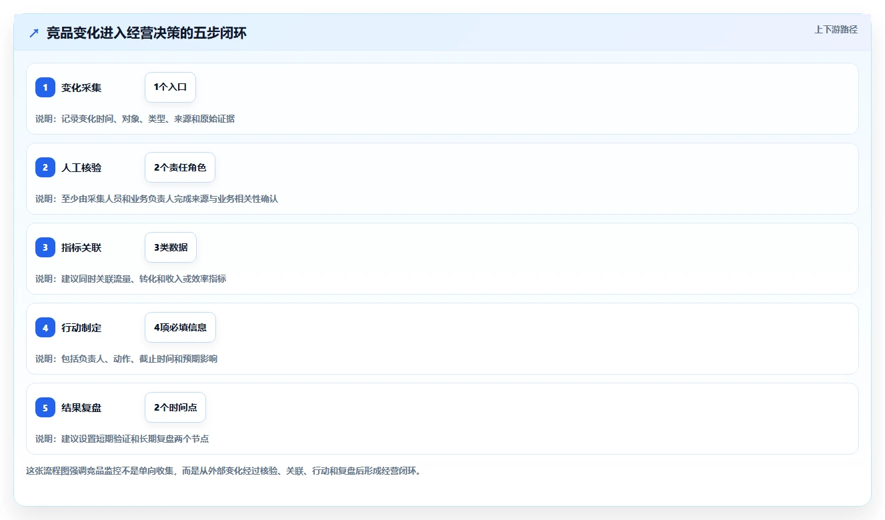Click the arrow icon beside the title
This screenshot has width=885, height=520.
tap(34, 33)
